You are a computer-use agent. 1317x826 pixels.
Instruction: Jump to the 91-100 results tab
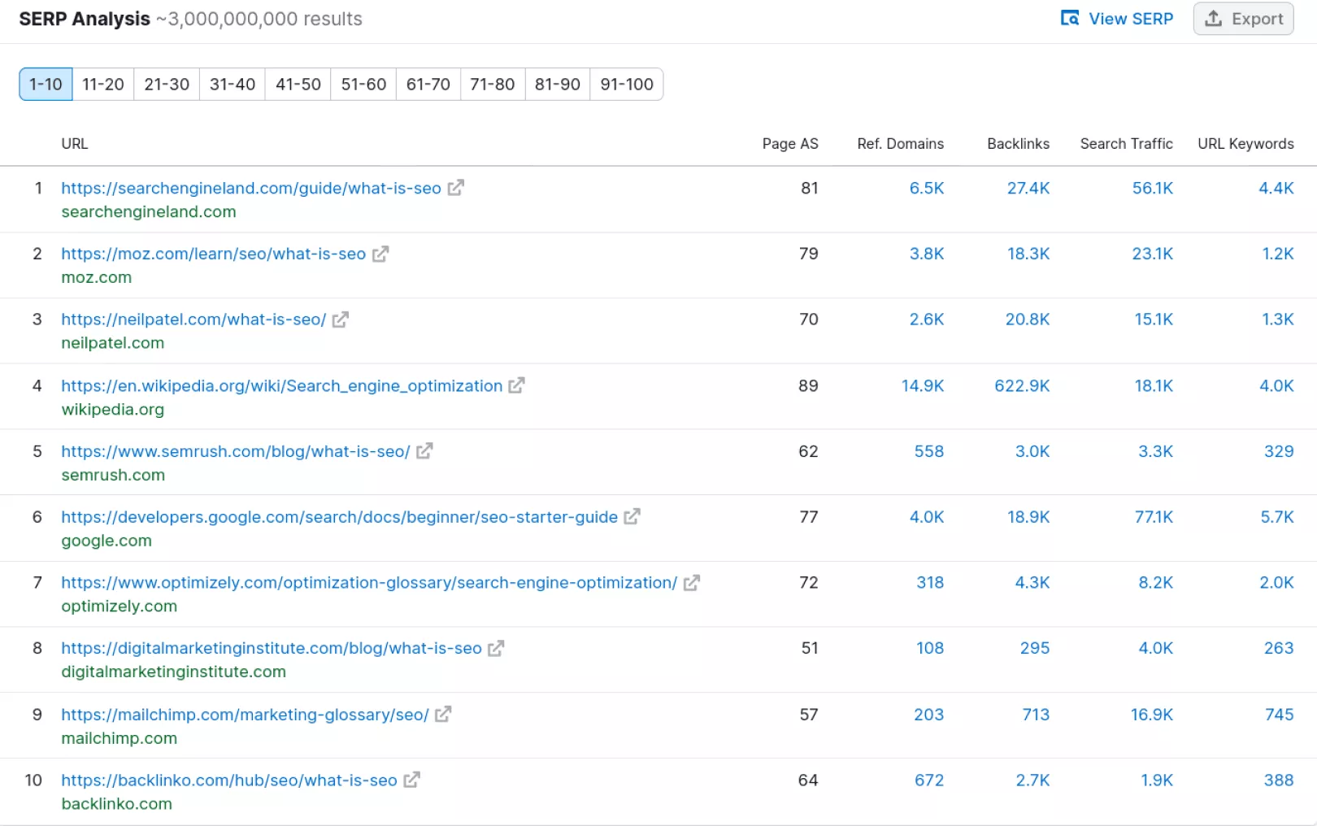click(x=627, y=85)
